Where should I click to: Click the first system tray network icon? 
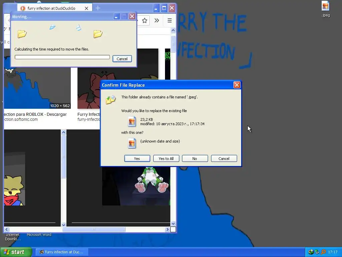point(311,252)
